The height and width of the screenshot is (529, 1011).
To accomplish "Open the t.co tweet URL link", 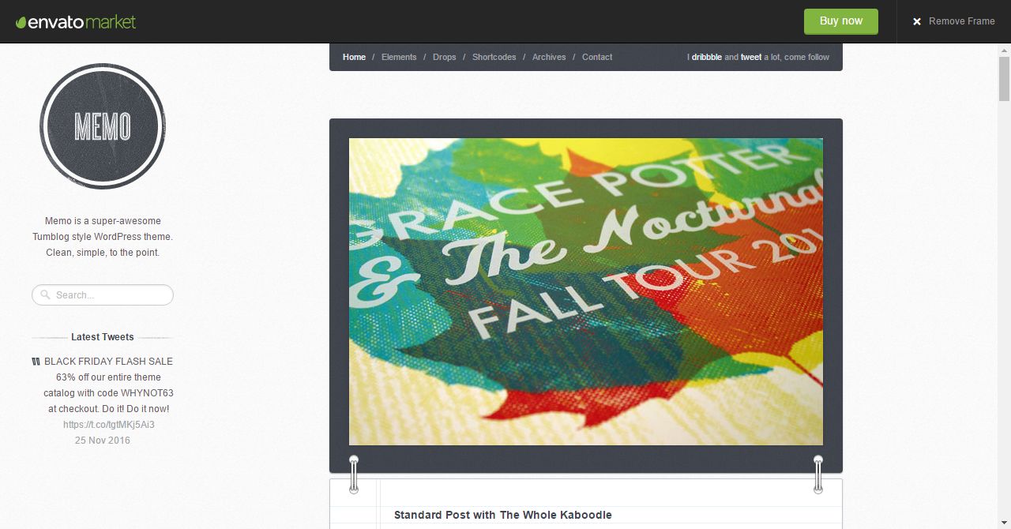I will coord(109,425).
